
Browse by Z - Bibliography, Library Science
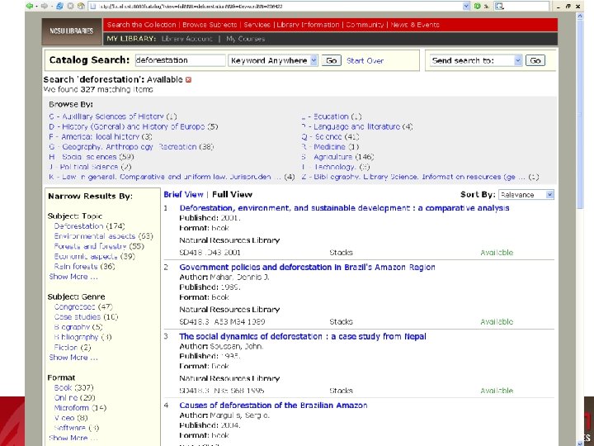[421, 177]
